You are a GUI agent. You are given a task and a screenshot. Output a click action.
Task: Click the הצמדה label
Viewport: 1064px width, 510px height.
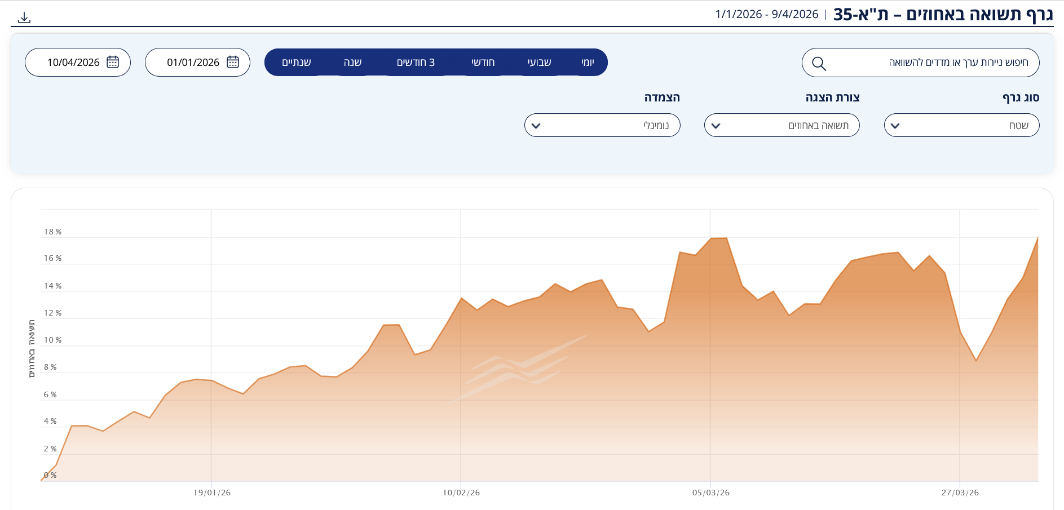coord(662,97)
